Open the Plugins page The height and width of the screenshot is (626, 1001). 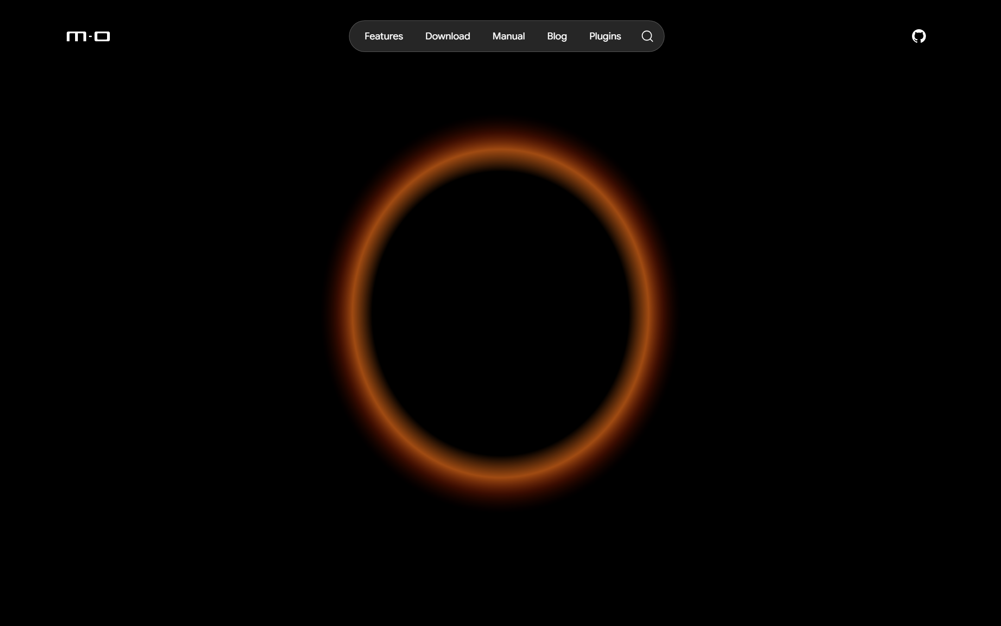[x=605, y=36]
